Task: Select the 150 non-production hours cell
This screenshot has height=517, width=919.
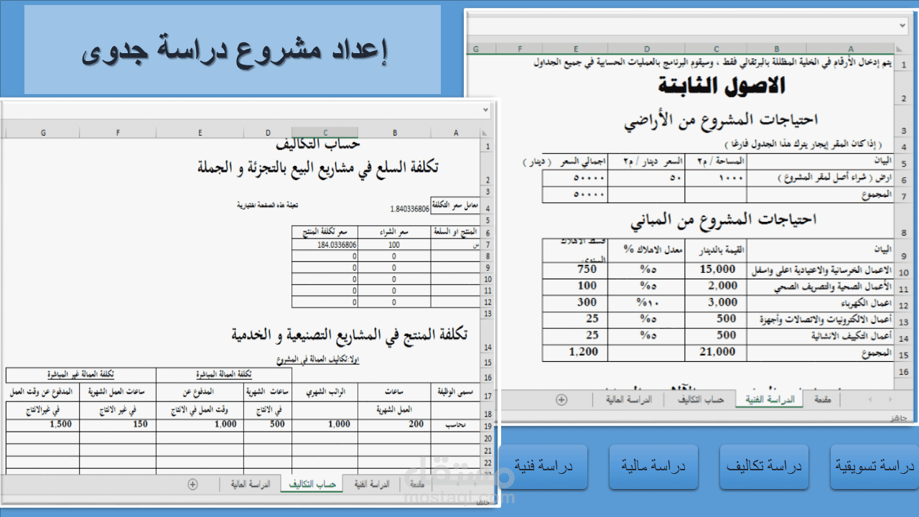Action: 118,425
